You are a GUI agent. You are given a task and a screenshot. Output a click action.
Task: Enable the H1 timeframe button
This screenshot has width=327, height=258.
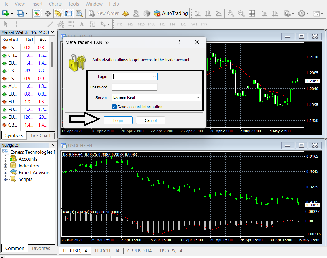pos(162,24)
